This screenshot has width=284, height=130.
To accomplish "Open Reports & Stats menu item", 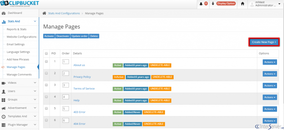I will coord(16,29).
